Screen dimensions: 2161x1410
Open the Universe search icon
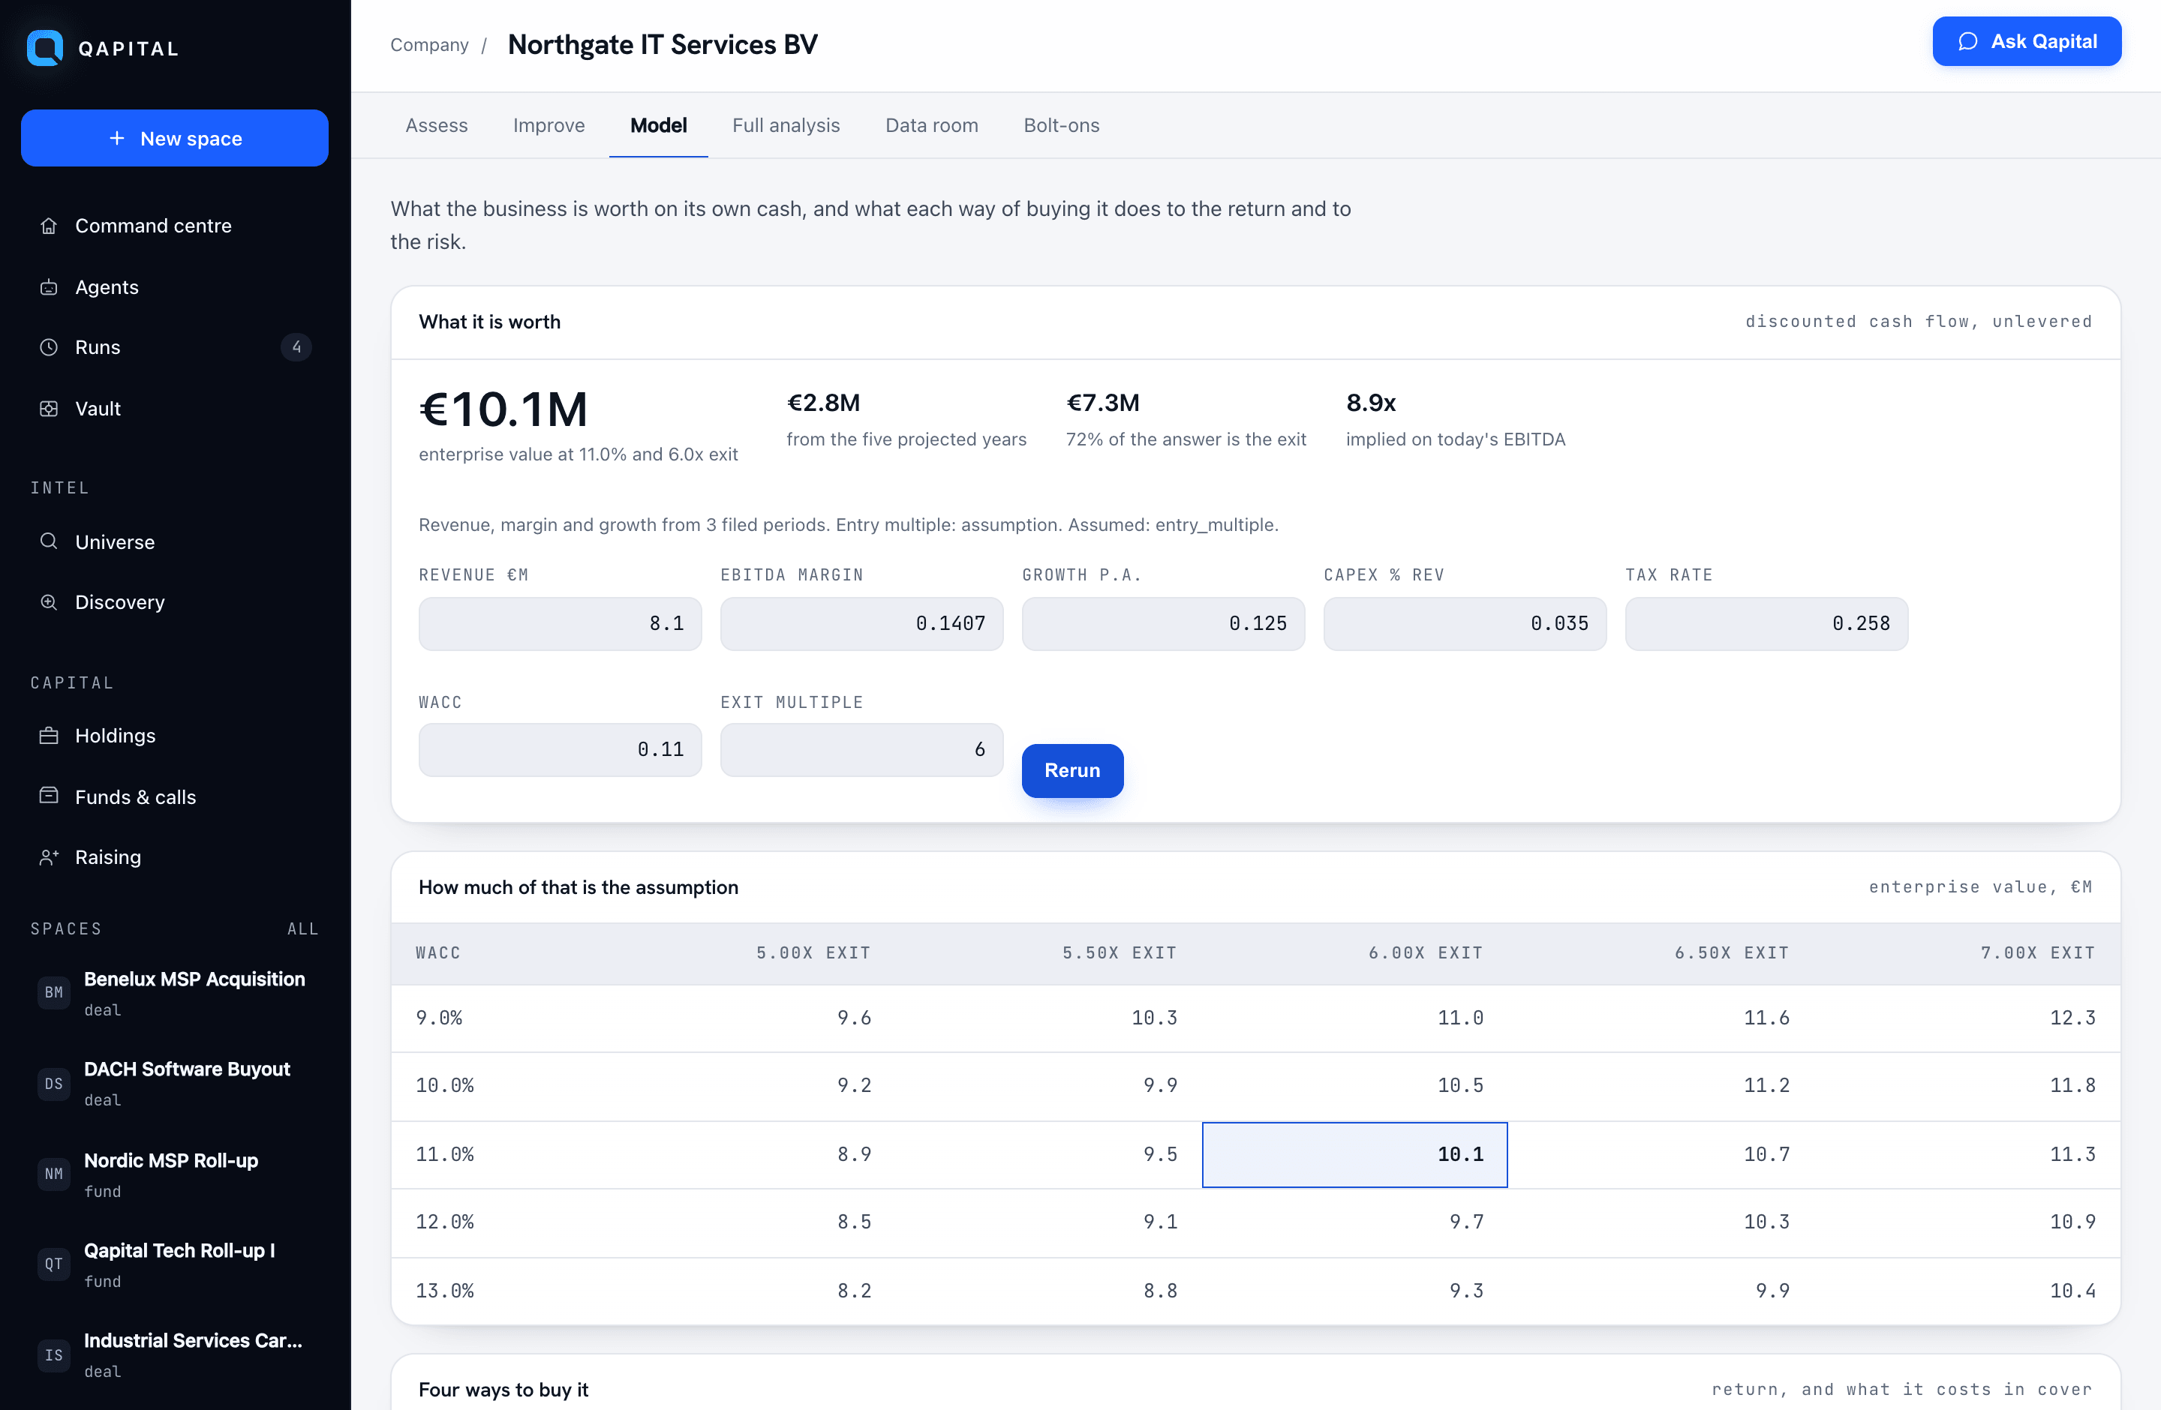(x=49, y=541)
